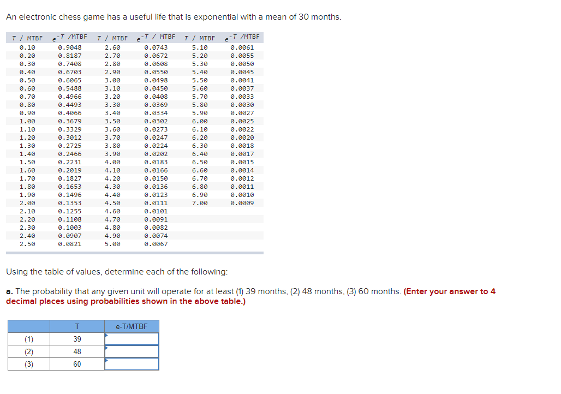Click the 0.0025 probability value
This screenshot has height=394, width=561.
242,121
